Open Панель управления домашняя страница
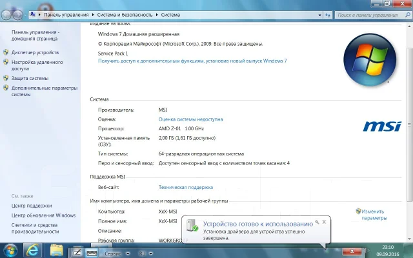This screenshot has height=258, width=413. (x=35, y=35)
